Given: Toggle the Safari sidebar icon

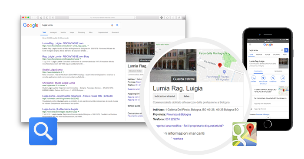Looking at the screenshot, I should (47, 18).
